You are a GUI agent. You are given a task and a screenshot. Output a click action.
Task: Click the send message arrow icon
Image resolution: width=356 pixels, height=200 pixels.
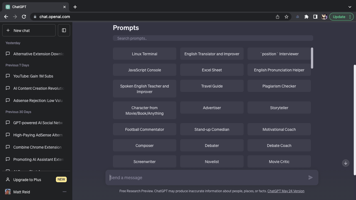click(311, 177)
